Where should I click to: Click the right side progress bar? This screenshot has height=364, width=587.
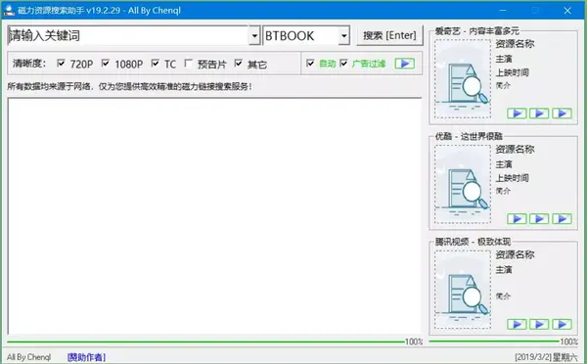click(x=494, y=341)
